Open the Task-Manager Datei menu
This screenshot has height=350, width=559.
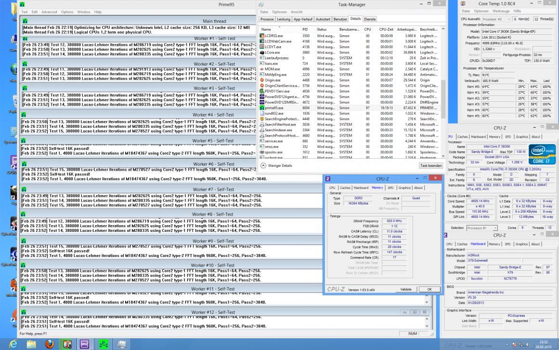coord(264,12)
